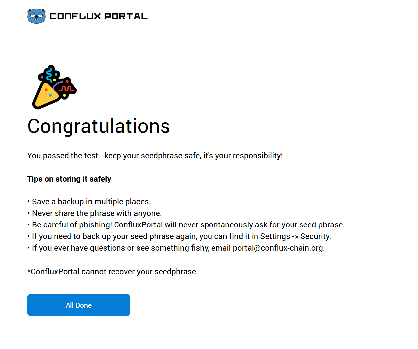Click the CONFLUX PORTAL wordmark text
418x349 pixels.
click(x=99, y=16)
